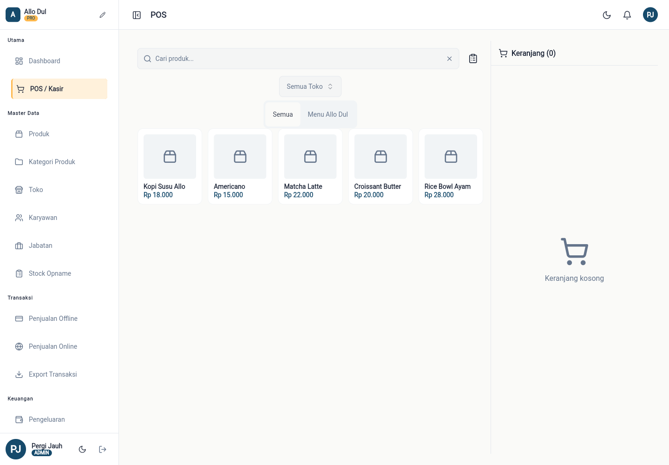The height and width of the screenshot is (465, 669).
Task: Add Americano product card to cart
Action: pyautogui.click(x=240, y=166)
